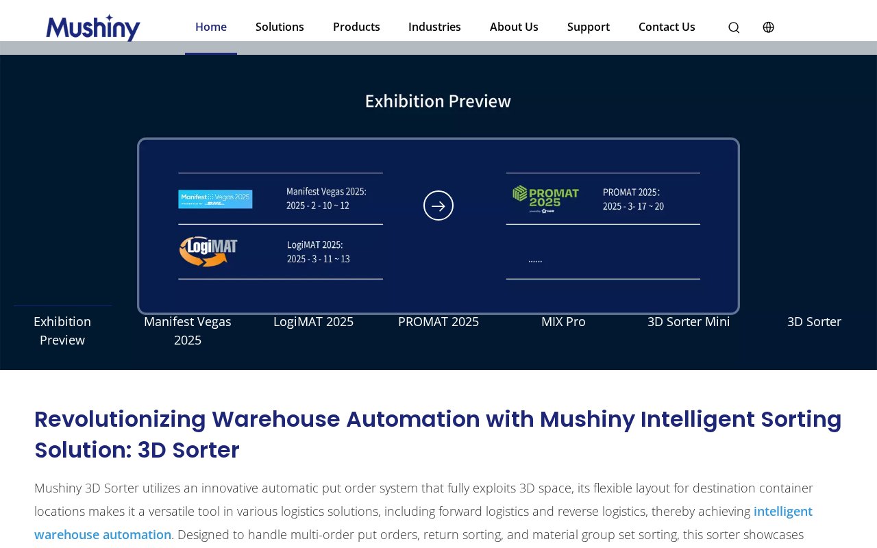This screenshot has width=877, height=548.
Task: Click the LogiMAT logo image
Action: (208, 251)
